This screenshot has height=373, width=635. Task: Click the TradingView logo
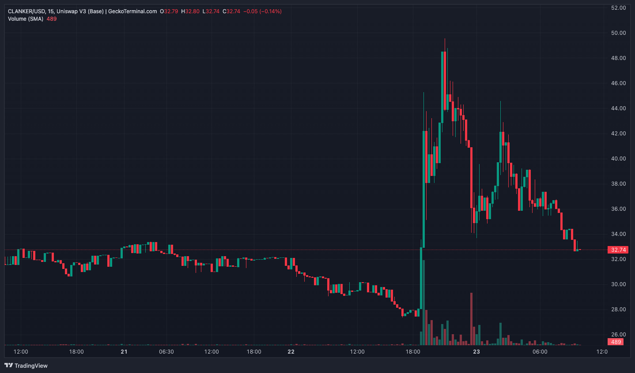26,366
